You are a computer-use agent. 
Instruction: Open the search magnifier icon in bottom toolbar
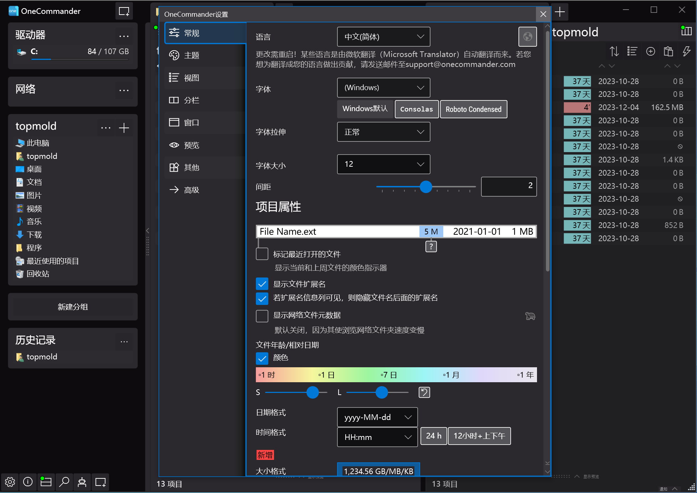[x=64, y=482]
